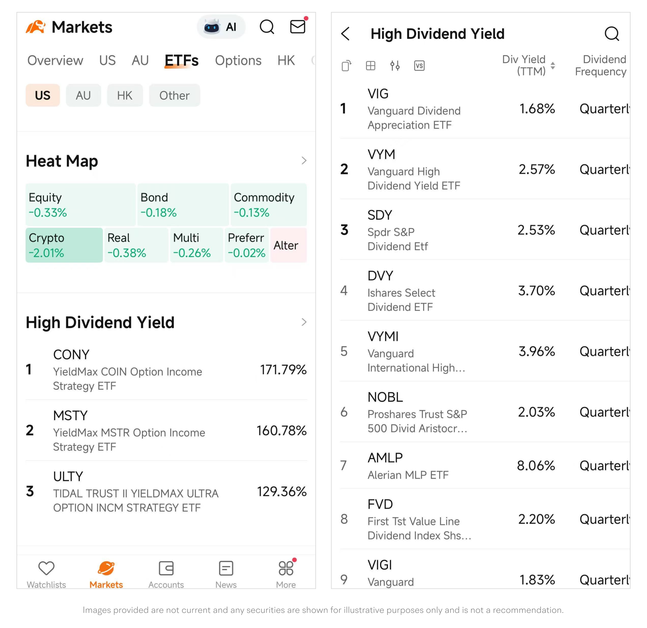Switch to grid view icon
647x628 pixels.
[x=371, y=66]
